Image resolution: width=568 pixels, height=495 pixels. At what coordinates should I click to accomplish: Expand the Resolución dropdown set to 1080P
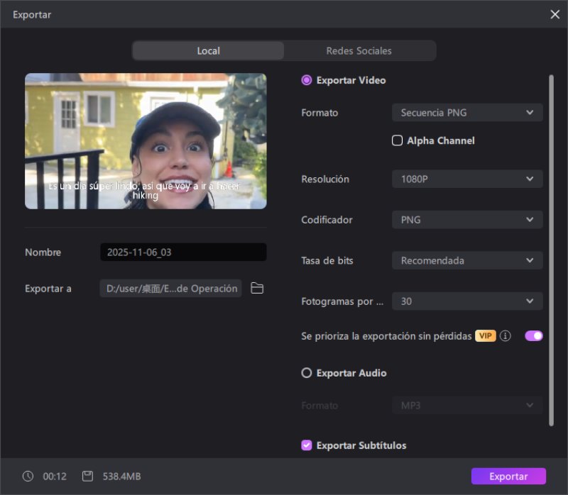coord(466,179)
